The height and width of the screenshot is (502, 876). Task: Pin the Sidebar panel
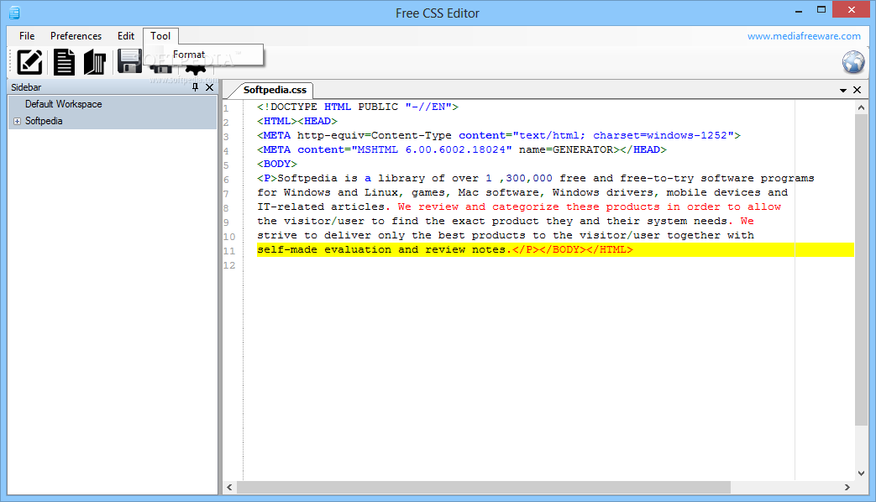[195, 87]
